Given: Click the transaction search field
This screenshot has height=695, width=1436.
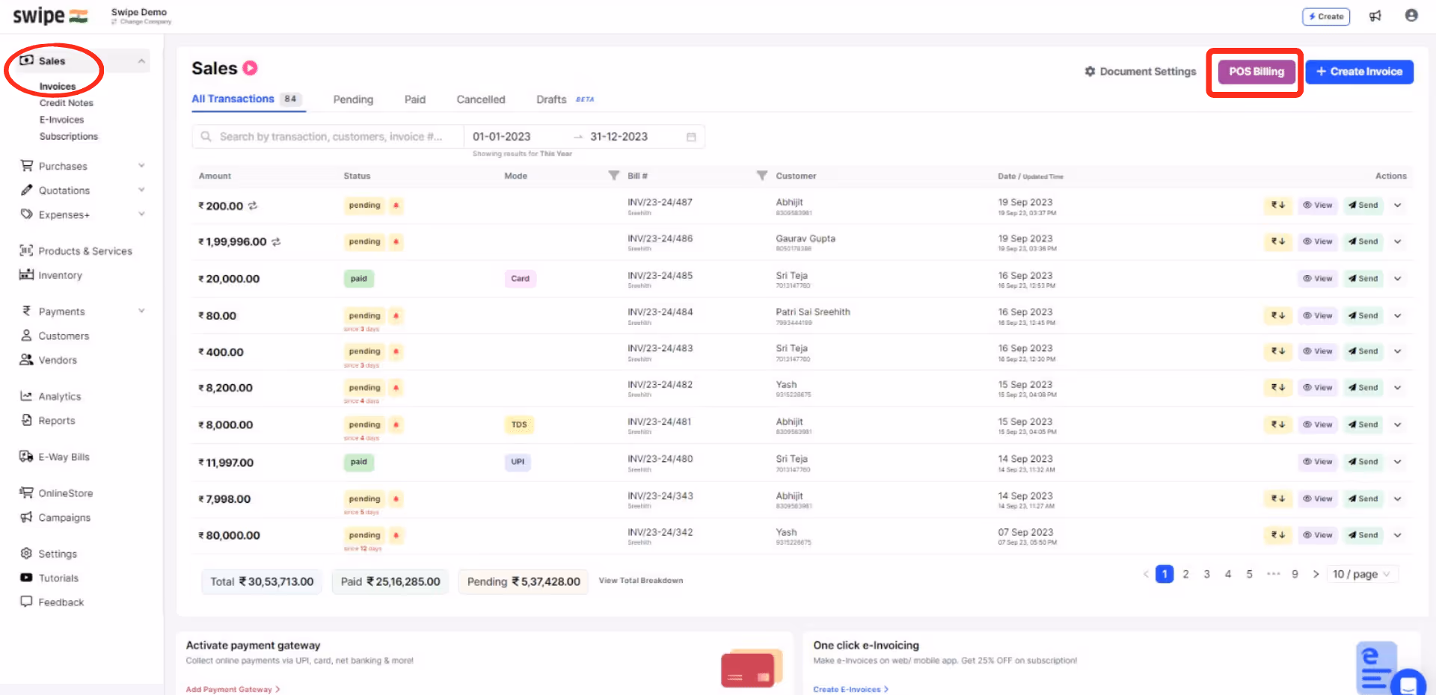Looking at the screenshot, I should coord(328,137).
